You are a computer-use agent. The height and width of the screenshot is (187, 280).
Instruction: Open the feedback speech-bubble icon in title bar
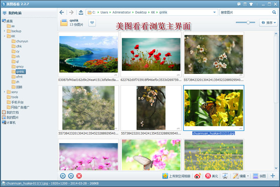point(239,4)
